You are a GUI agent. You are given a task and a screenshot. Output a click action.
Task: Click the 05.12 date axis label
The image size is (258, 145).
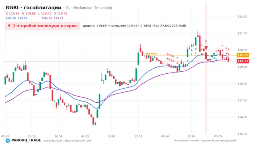5,136
